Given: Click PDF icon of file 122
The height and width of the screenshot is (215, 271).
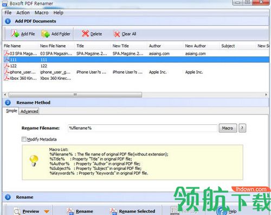Looking at the screenshot, I should (7, 66).
